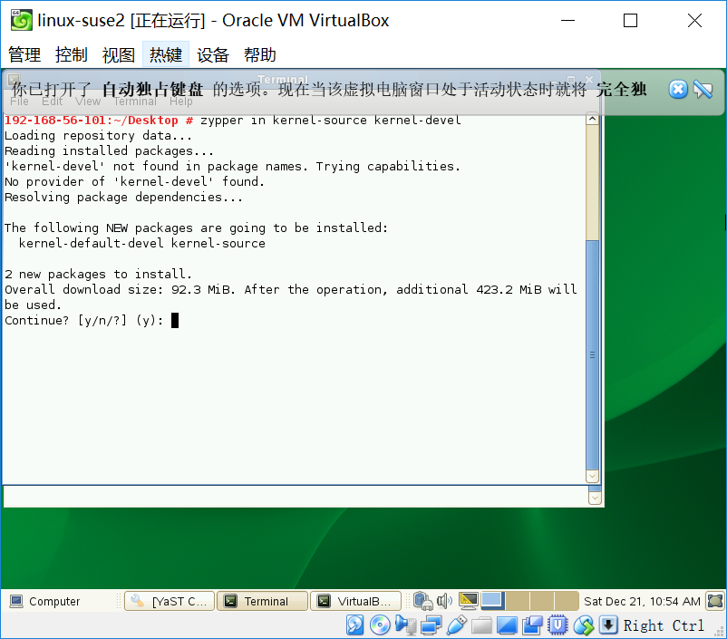Click the mouse integration indicator with green arrow
Image resolution: width=727 pixels, height=639 pixels.
point(583,625)
